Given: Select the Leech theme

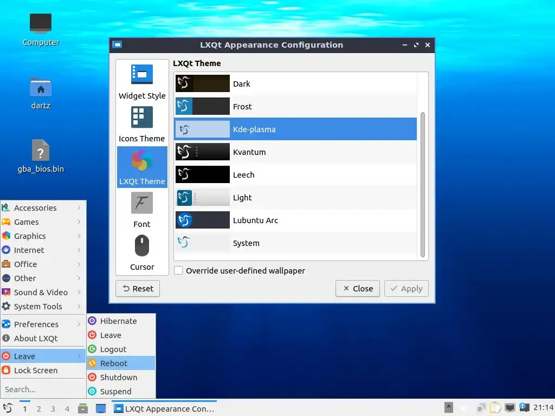Looking at the screenshot, I should coord(295,174).
